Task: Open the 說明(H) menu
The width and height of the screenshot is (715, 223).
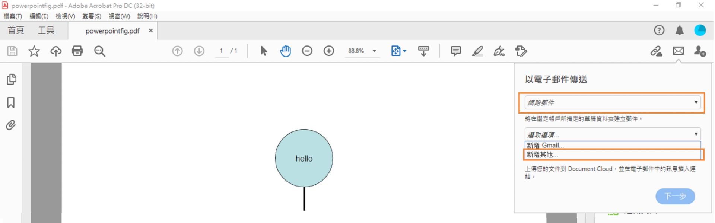Action: pos(147,16)
